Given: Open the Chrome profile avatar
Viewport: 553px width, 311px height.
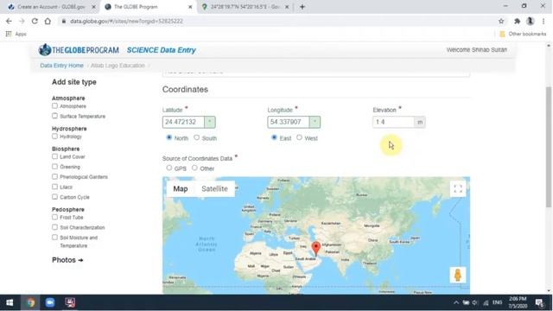Looking at the screenshot, I should pos(530,21).
